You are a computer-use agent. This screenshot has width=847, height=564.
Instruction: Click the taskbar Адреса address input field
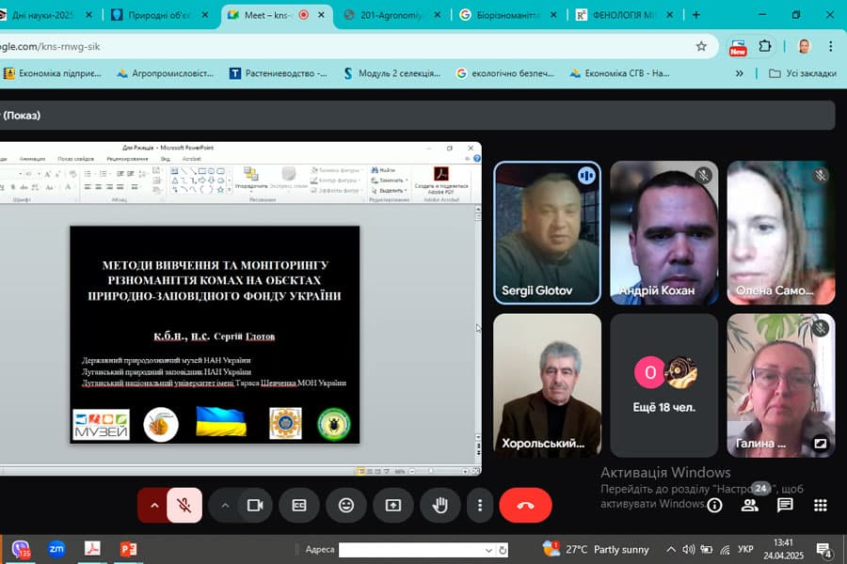tap(415, 550)
